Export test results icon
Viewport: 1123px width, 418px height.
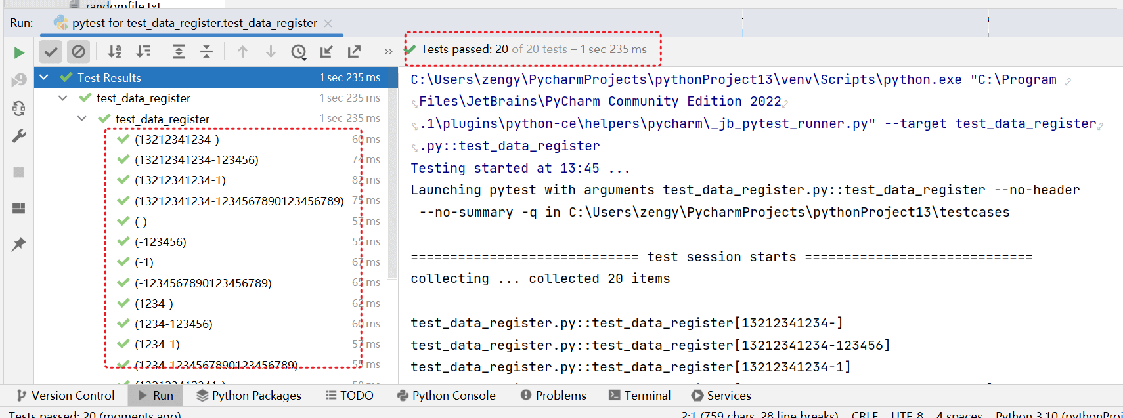coord(354,51)
